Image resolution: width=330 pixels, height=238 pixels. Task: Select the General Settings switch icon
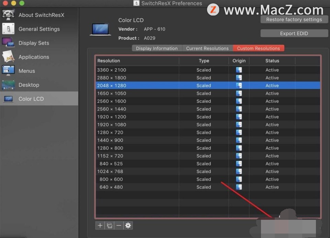[x=8, y=29]
